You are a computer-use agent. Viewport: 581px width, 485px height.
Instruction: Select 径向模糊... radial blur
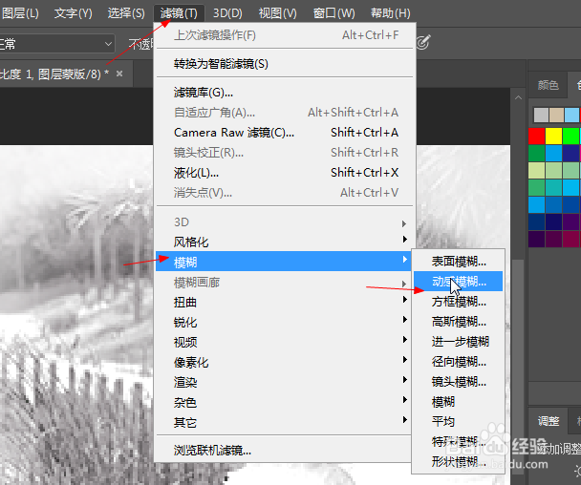pyautogui.click(x=459, y=362)
